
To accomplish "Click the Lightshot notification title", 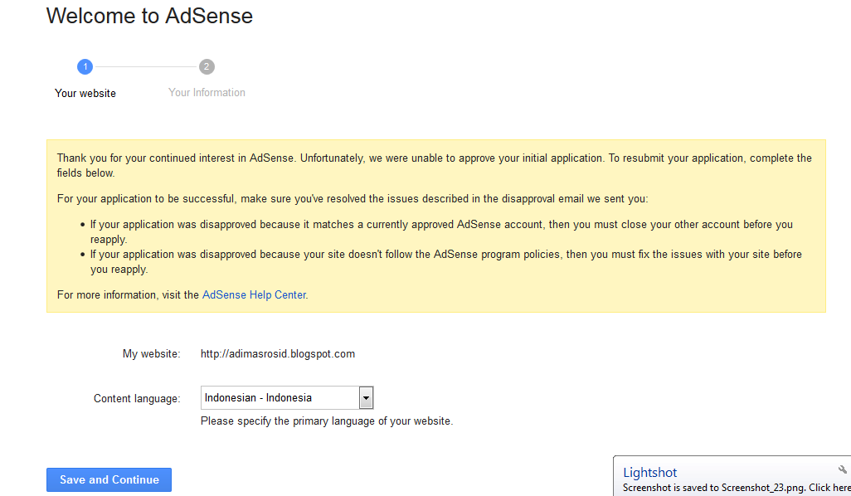I will click(650, 473).
